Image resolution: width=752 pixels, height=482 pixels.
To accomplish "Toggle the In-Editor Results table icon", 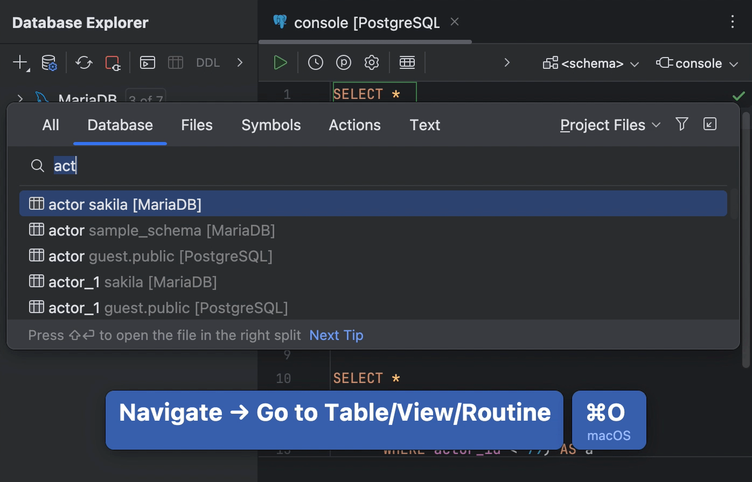I will pyautogui.click(x=407, y=63).
